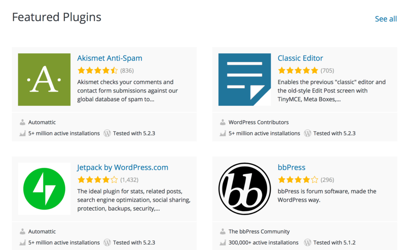The width and height of the screenshot is (398, 250).
Task: Click the WordPress W icon near Tested with 5.2.3 on Akismet card
Action: pyautogui.click(x=107, y=133)
